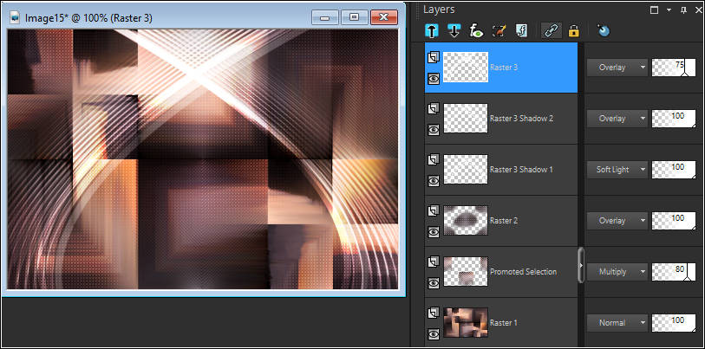The height and width of the screenshot is (349, 705).
Task: Select the Raster 3 Shadow 2 thumbnail
Action: pos(466,119)
